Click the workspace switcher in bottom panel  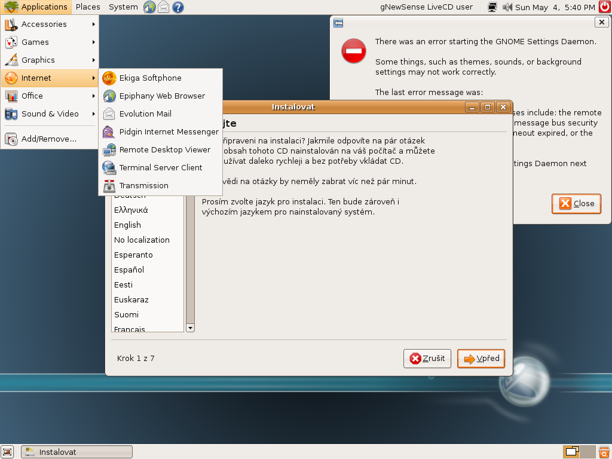pyautogui.click(x=579, y=452)
